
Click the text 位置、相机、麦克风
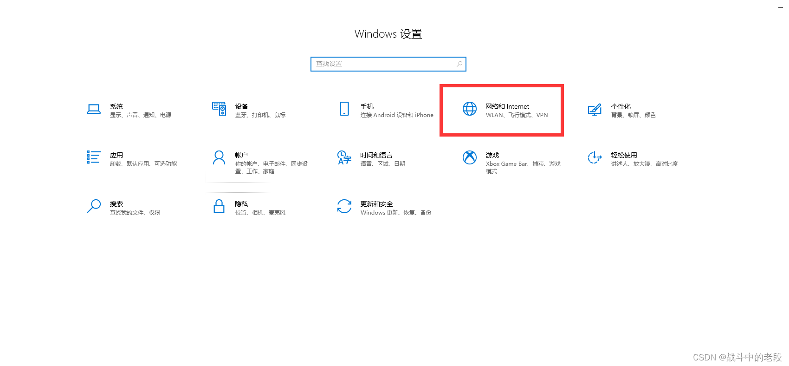tap(260, 213)
